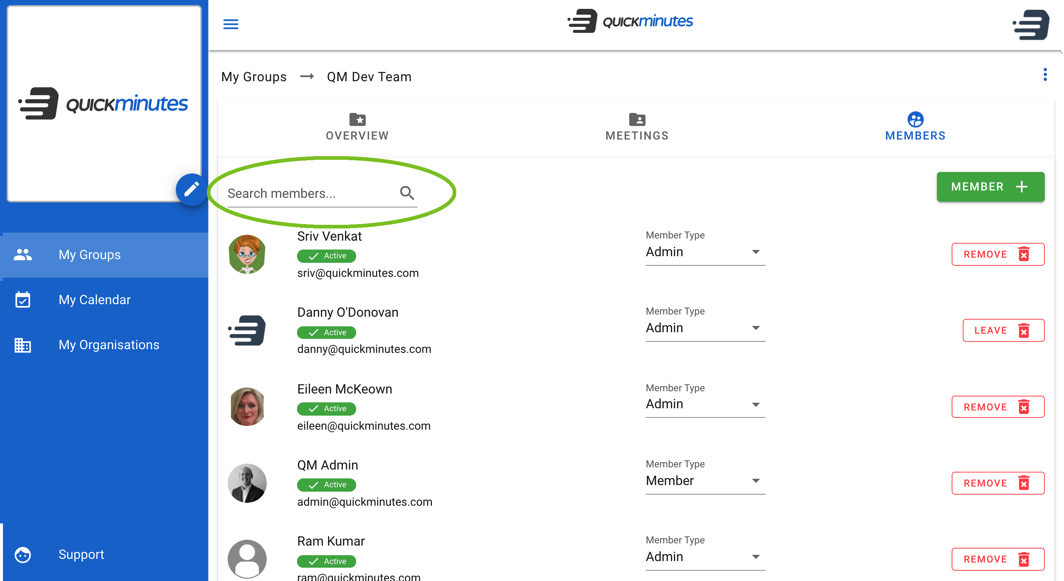Click the search magnifier icon
This screenshot has height=581, width=1064.
point(407,193)
